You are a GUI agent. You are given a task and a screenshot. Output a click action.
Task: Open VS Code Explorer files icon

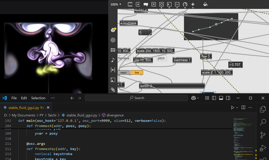263,109
